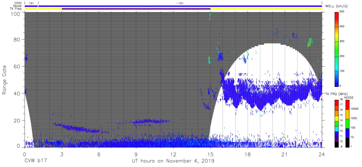Click the "CVW b17" radar beam label
Viewport: 362px width, 167px height.
click(x=35, y=161)
